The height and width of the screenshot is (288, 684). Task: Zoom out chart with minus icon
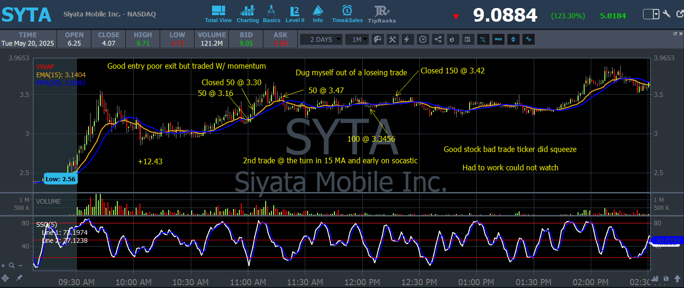[20, 265]
